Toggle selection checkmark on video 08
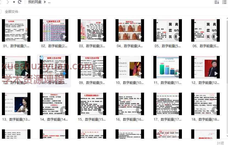Viewport: 228px width, 145px height. point(42,58)
